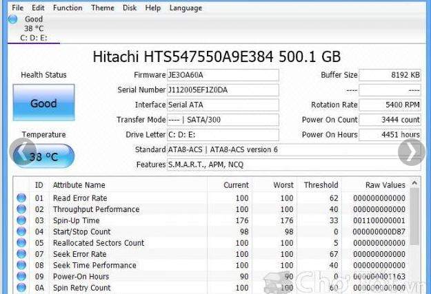The image size is (431, 294).
Task: Click the Power On Hours field 4451 hours
Action: [390, 135]
